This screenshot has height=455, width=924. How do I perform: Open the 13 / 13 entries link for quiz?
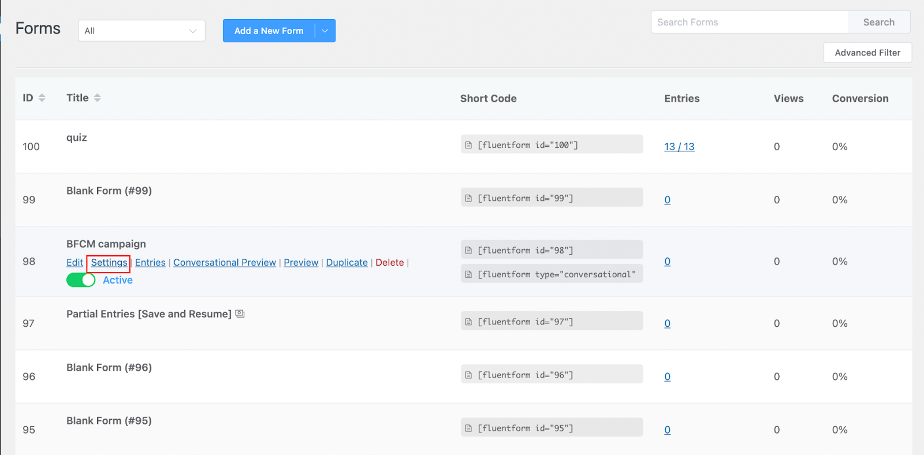pyautogui.click(x=679, y=147)
